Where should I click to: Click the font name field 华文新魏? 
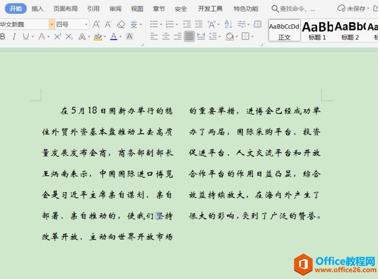(24, 24)
